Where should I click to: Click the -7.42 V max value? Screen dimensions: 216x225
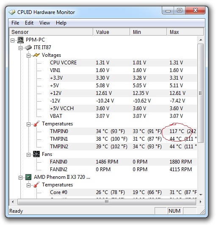point(177,101)
